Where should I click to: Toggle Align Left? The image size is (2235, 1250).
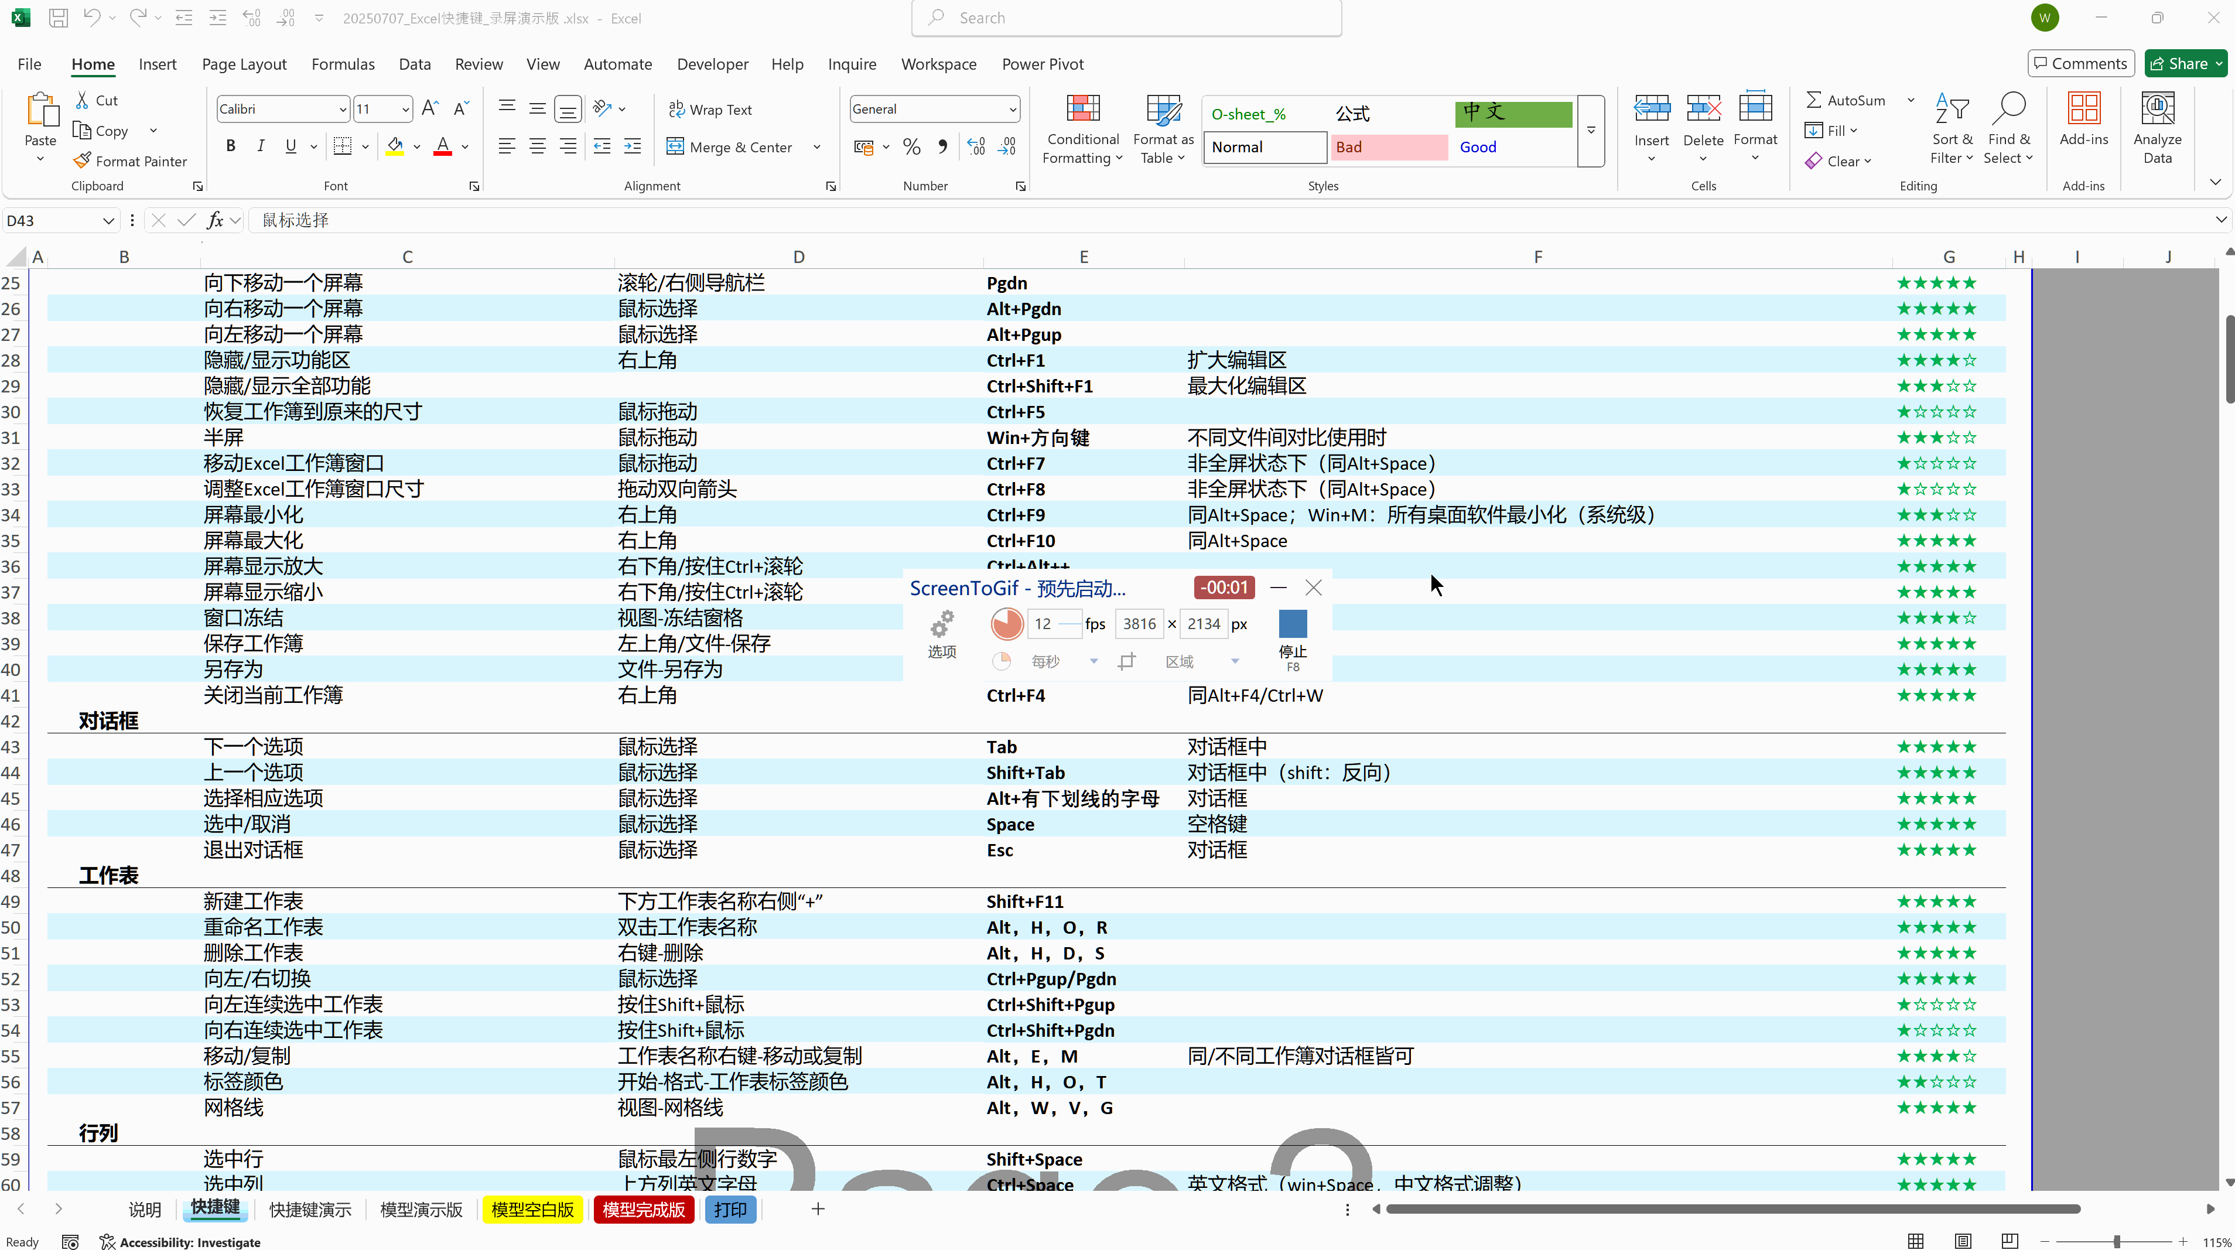pos(507,146)
